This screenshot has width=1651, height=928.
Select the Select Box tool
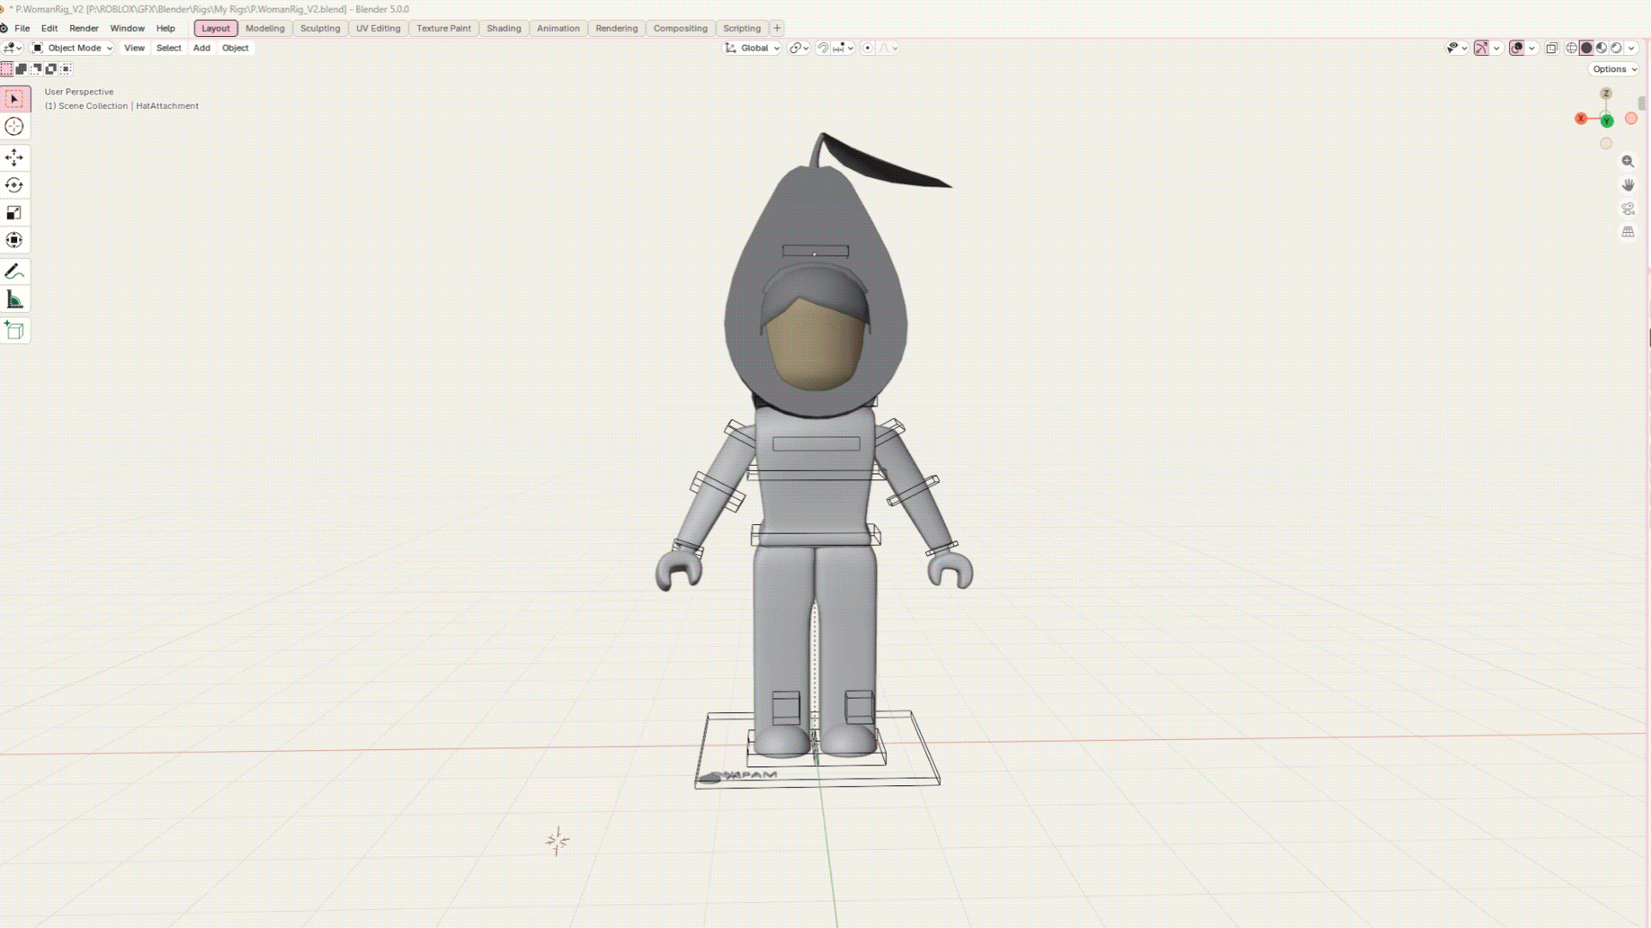[15, 99]
